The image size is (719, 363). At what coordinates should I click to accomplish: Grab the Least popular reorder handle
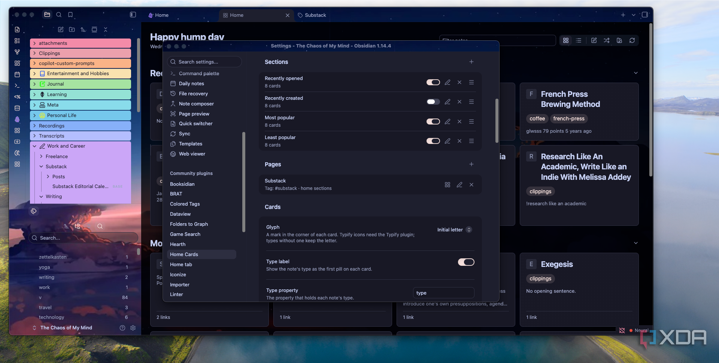[x=471, y=141]
